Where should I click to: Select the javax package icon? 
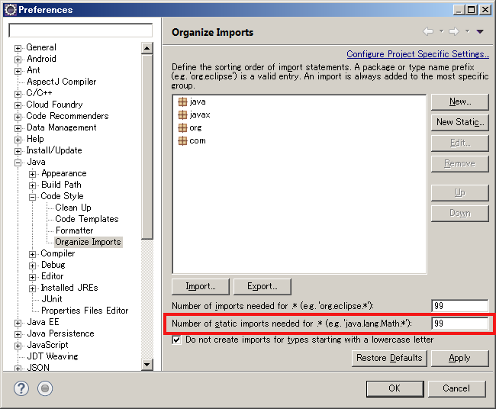(x=182, y=114)
